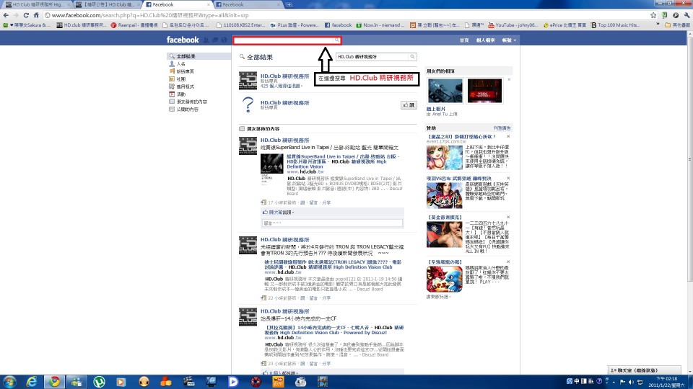693x389 pixels.
Task: Go back with Chrome's back arrow
Action: pos(6,15)
